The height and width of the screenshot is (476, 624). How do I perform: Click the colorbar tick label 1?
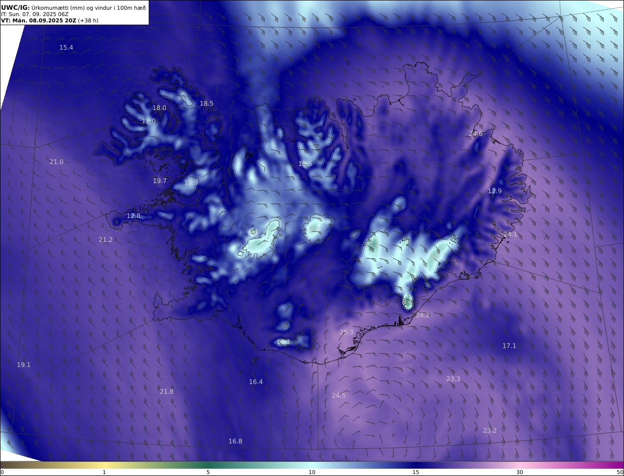point(104,472)
